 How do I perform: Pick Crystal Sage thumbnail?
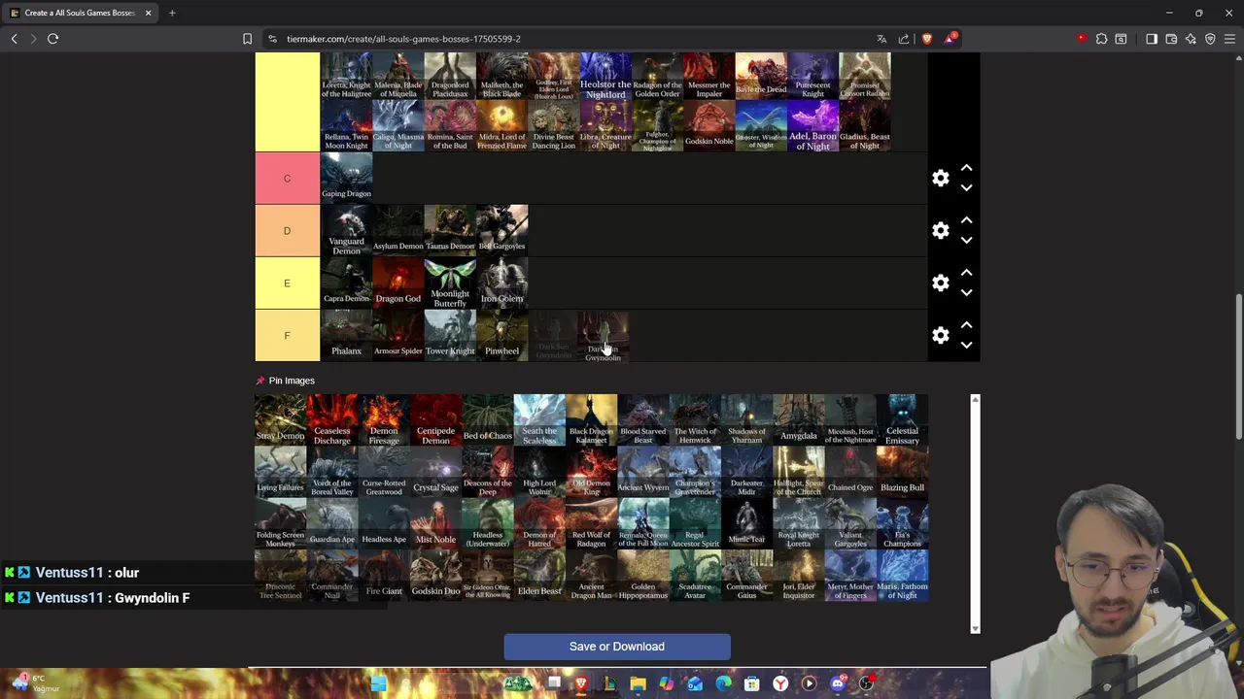[x=435, y=472]
